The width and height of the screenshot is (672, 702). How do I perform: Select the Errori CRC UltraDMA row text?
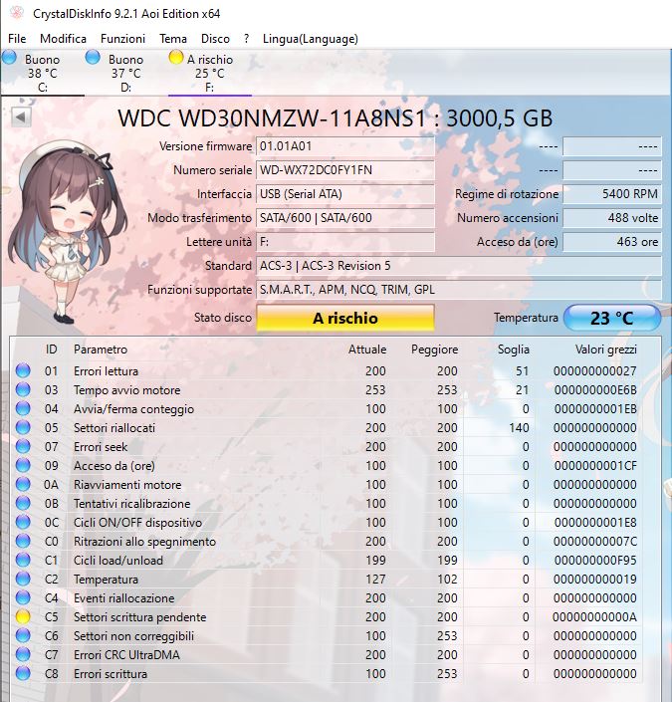126,655
